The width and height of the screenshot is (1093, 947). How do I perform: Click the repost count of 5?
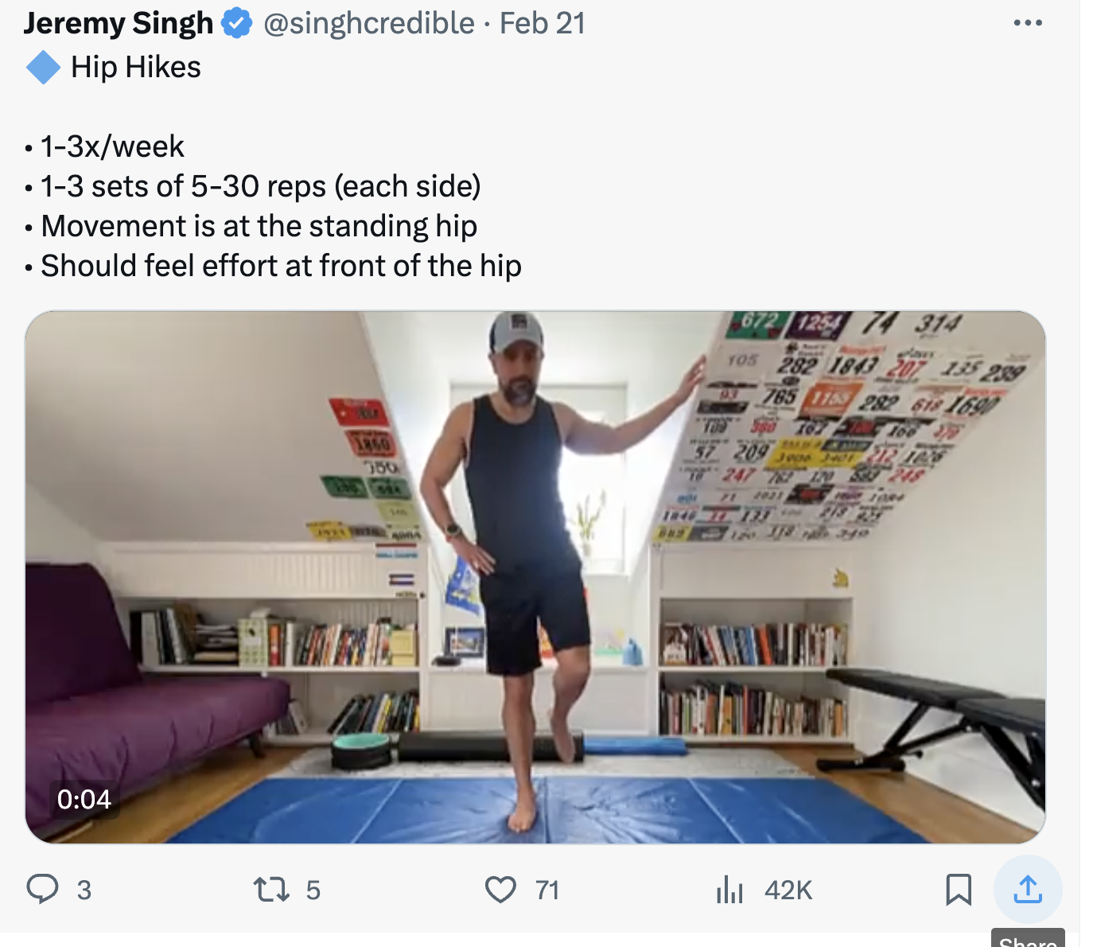[313, 890]
